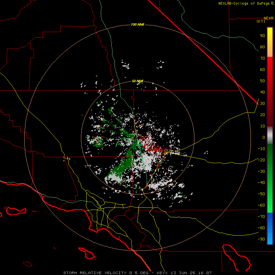The image size is (275, 275).
Task: Click the -30 value on the velocity scale
Action: click(x=261, y=171)
